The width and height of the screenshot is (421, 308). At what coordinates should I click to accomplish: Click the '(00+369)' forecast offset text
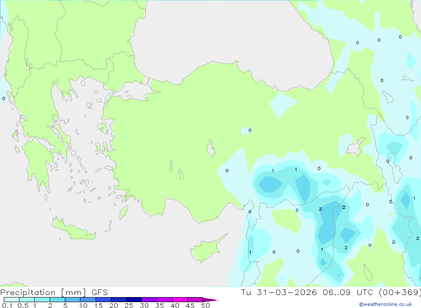tap(400, 292)
